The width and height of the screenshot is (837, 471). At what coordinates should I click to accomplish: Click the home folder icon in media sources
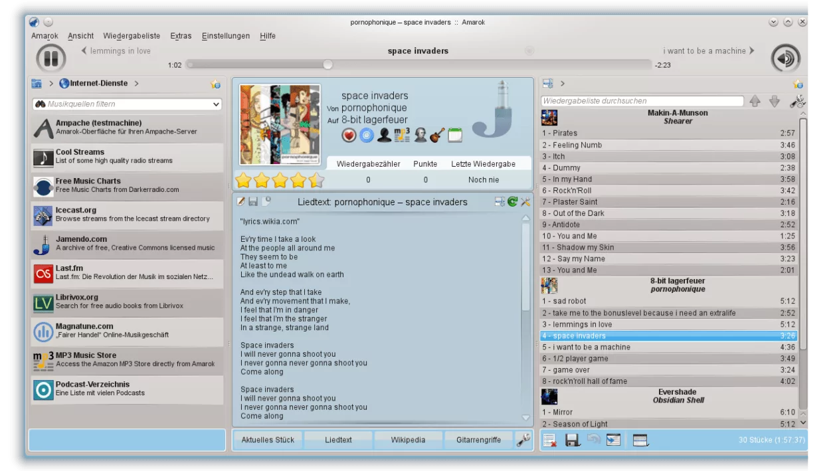pos(37,84)
